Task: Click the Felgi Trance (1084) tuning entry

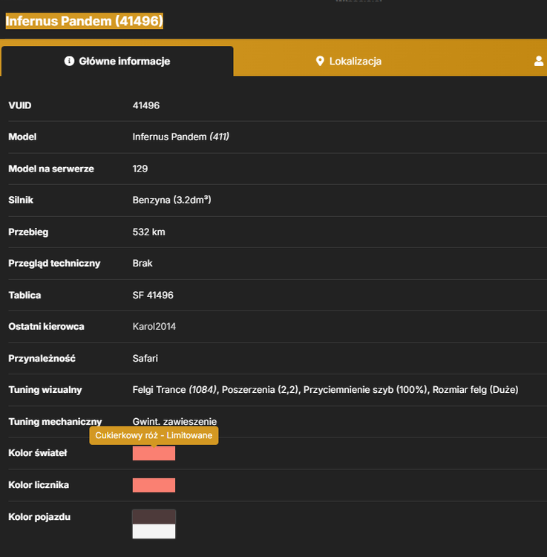Action: pos(174,390)
